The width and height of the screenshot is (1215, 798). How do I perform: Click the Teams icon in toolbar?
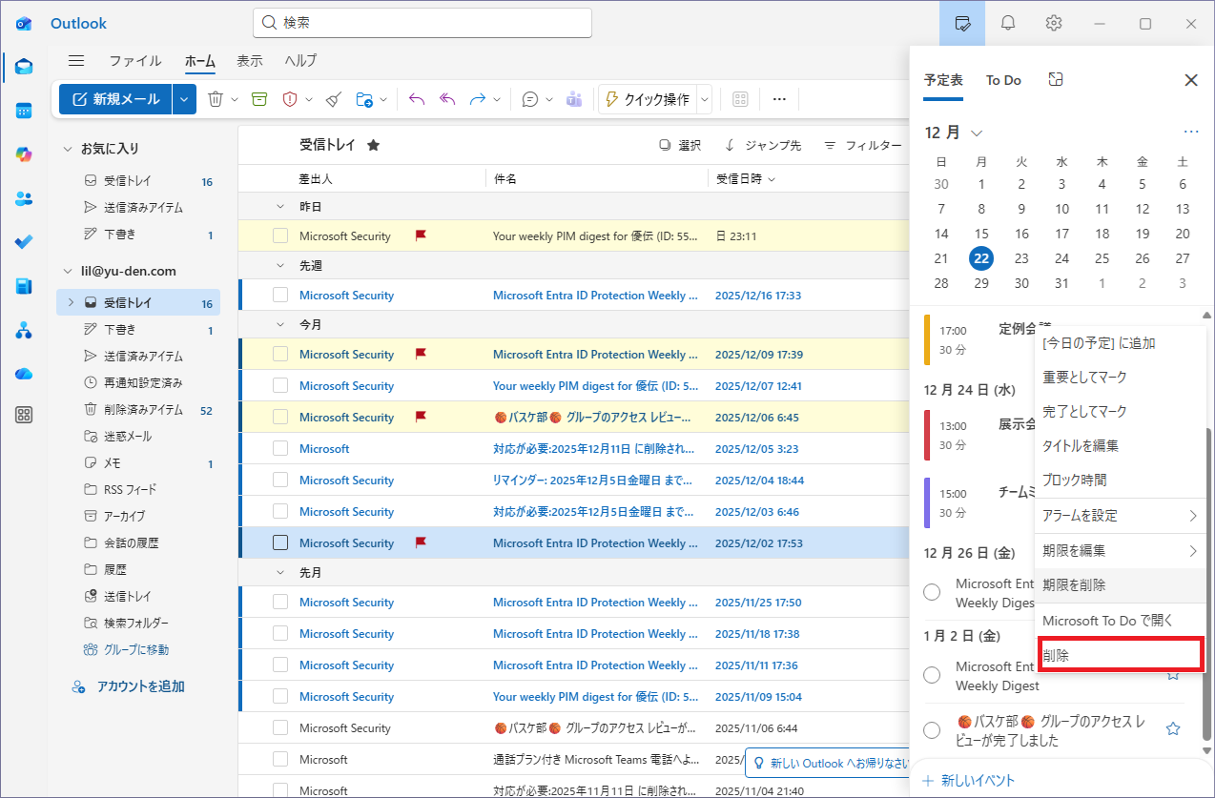point(574,99)
